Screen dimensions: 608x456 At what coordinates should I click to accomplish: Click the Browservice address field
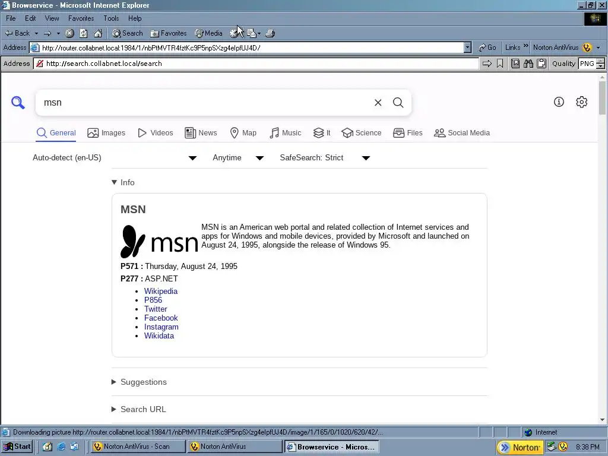pyautogui.click(x=256, y=64)
